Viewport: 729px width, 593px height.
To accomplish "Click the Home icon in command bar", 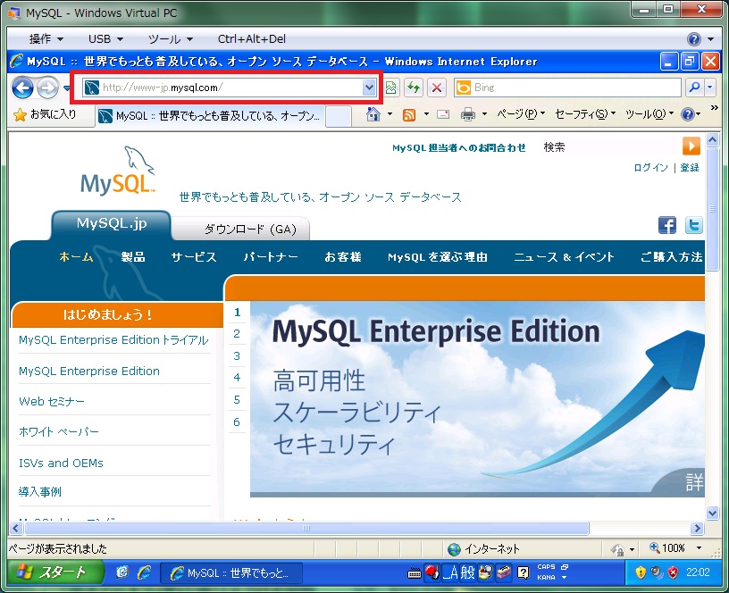I will coord(373,114).
